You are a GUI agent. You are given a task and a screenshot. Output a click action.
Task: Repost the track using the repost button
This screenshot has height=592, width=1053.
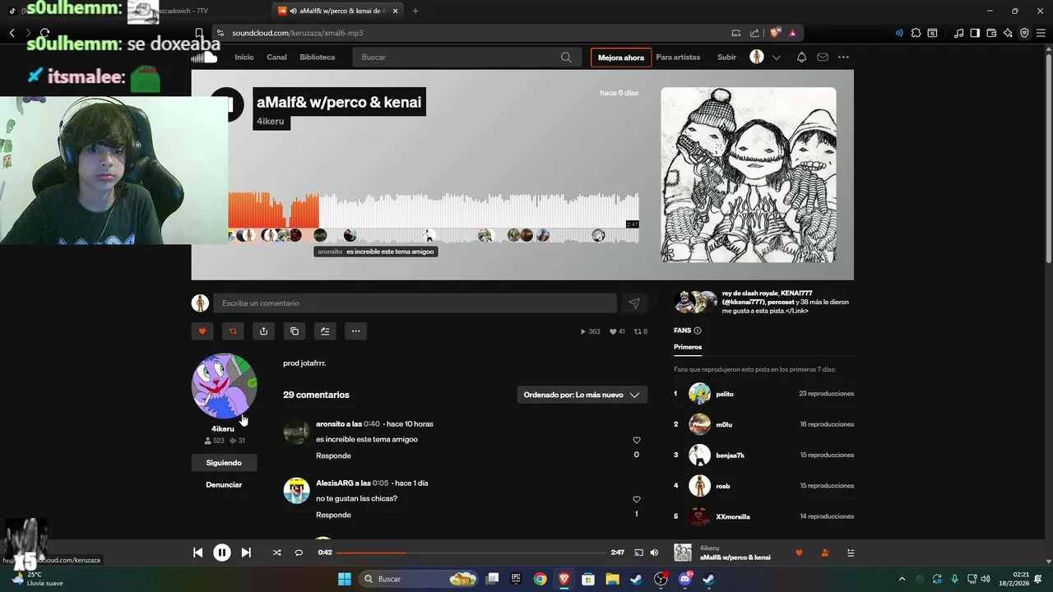pyautogui.click(x=233, y=331)
